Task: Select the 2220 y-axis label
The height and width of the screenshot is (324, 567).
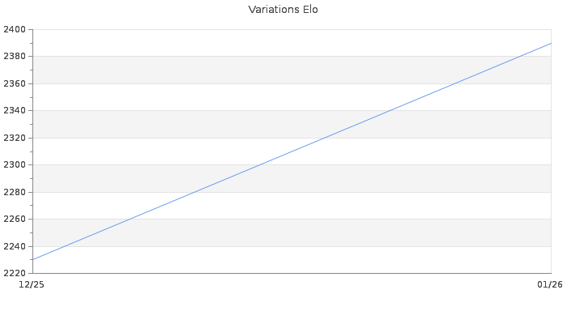Action: pyautogui.click(x=14, y=274)
